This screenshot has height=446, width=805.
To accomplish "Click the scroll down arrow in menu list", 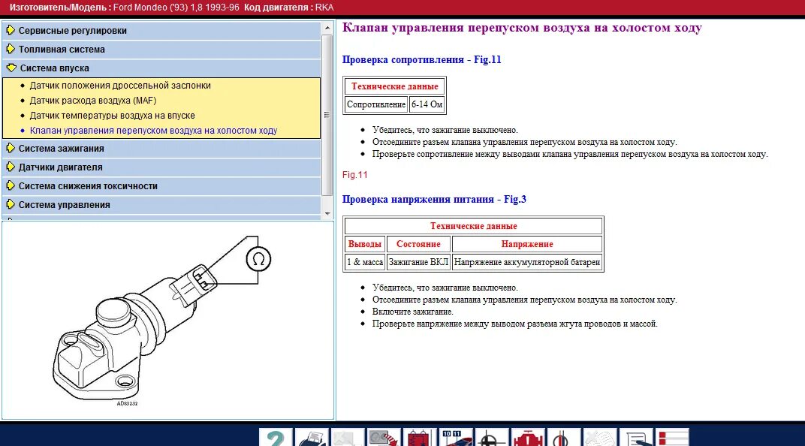I will coord(327,213).
